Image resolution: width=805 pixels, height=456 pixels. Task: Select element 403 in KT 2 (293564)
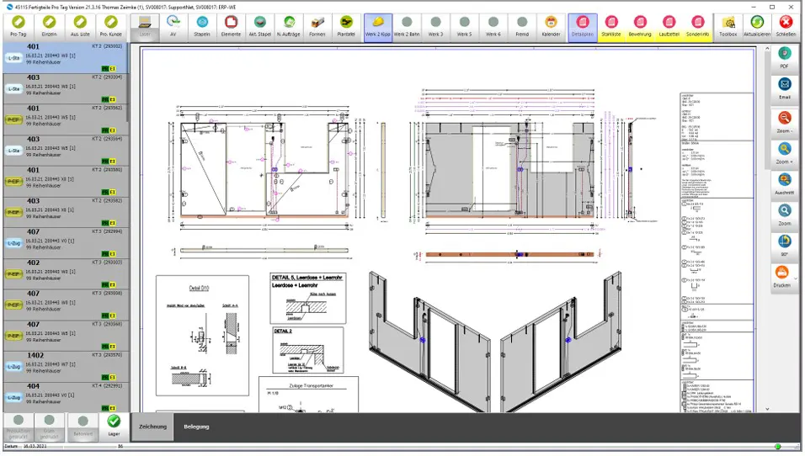(65, 150)
